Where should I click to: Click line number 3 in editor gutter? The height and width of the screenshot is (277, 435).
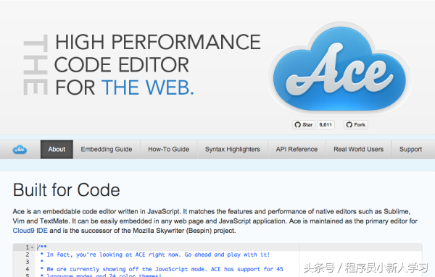point(28,262)
